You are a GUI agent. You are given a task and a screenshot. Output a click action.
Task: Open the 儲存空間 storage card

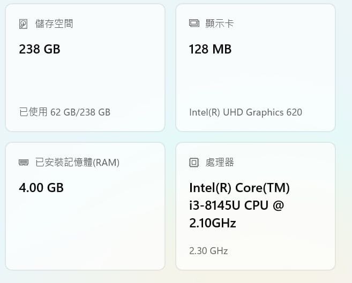pos(85,67)
